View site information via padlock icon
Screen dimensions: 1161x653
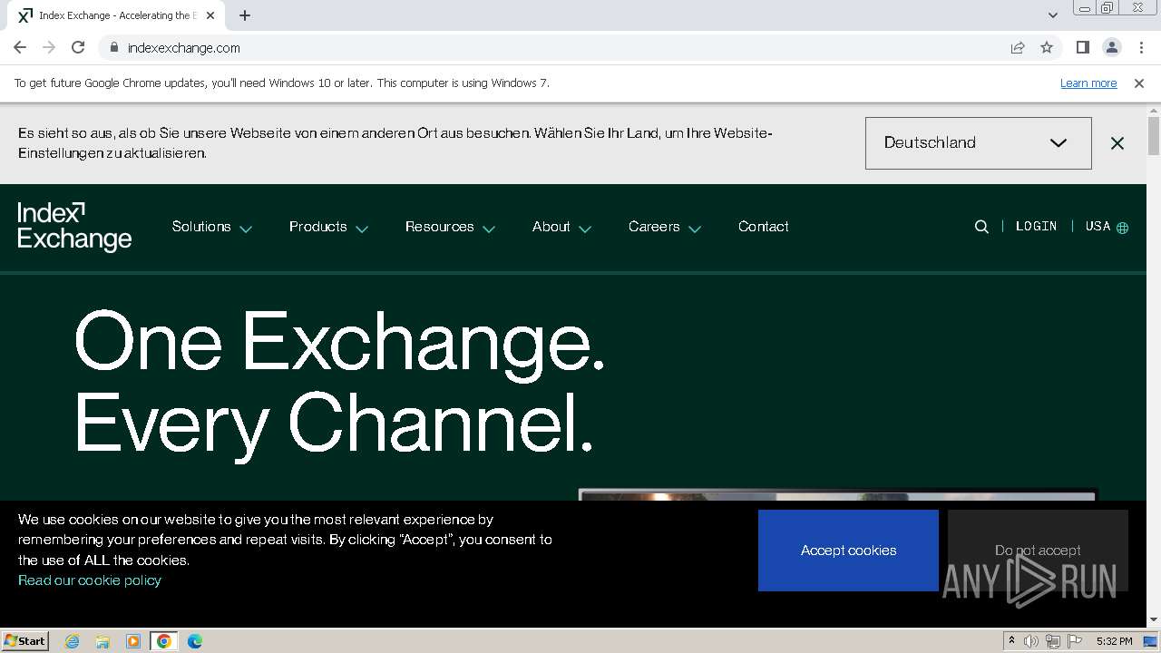pyautogui.click(x=113, y=48)
